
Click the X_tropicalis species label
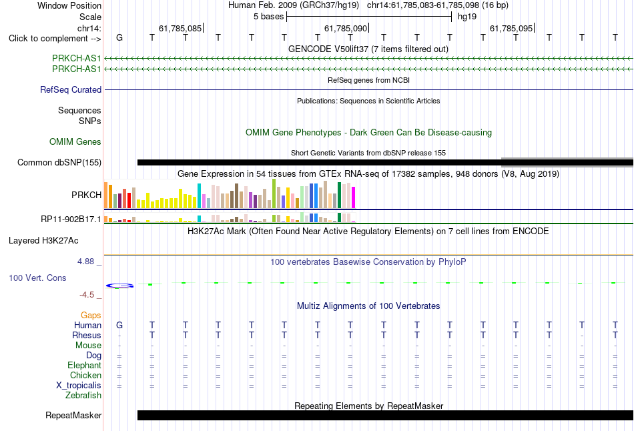(79, 385)
